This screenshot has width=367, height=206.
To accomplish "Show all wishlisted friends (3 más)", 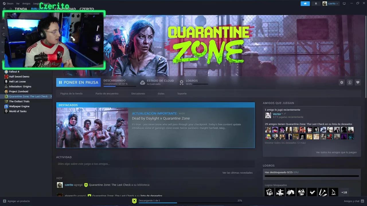I will click(x=285, y=143).
